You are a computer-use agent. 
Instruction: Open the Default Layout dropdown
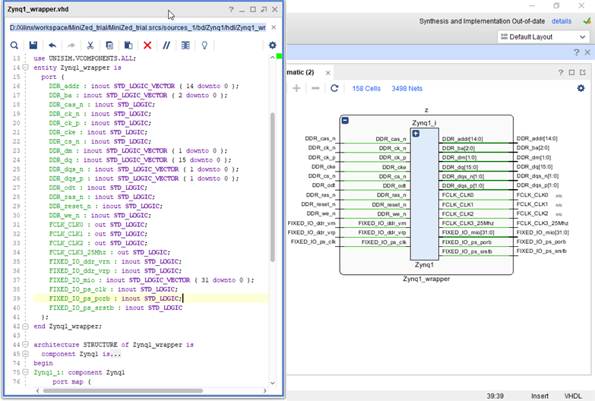(x=543, y=36)
